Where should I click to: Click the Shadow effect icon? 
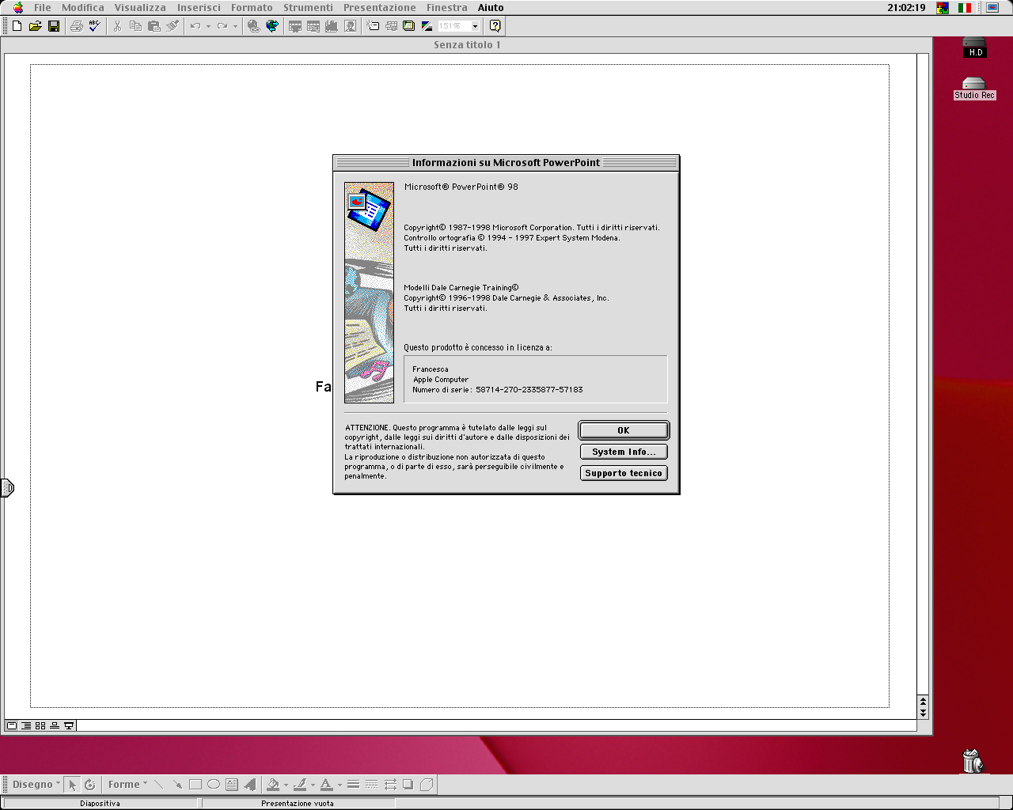(408, 785)
